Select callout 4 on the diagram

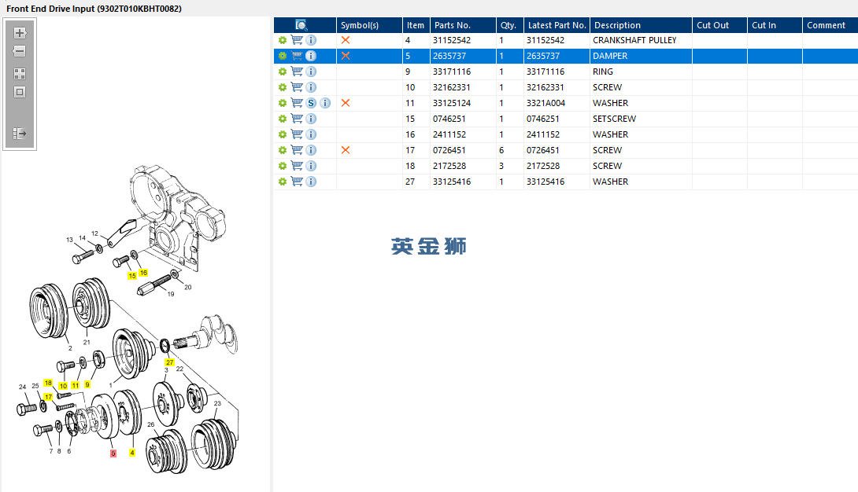[x=132, y=452]
